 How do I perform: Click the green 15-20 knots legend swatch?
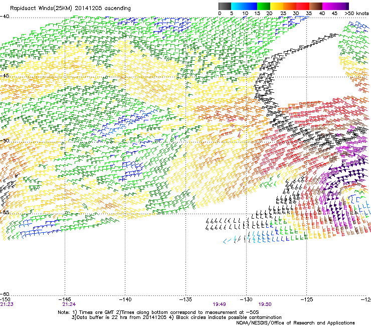264,6
